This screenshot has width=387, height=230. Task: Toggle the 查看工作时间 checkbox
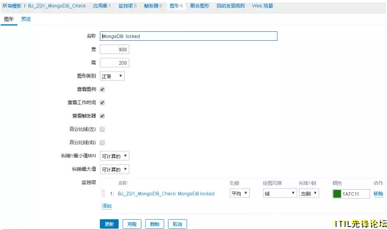(x=102, y=103)
